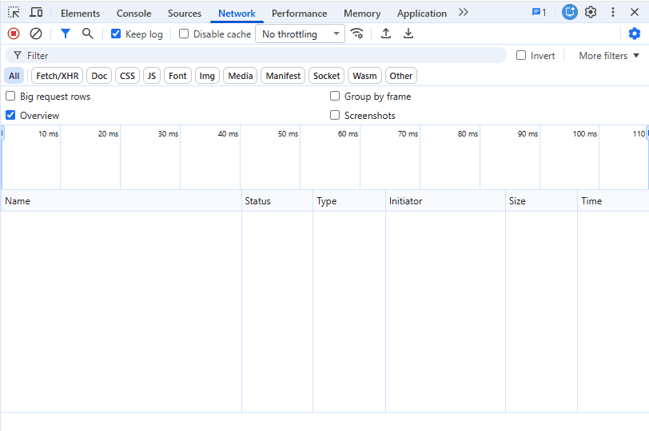This screenshot has width=649, height=431.
Task: Open network conditions wifi icon
Action: pyautogui.click(x=356, y=34)
